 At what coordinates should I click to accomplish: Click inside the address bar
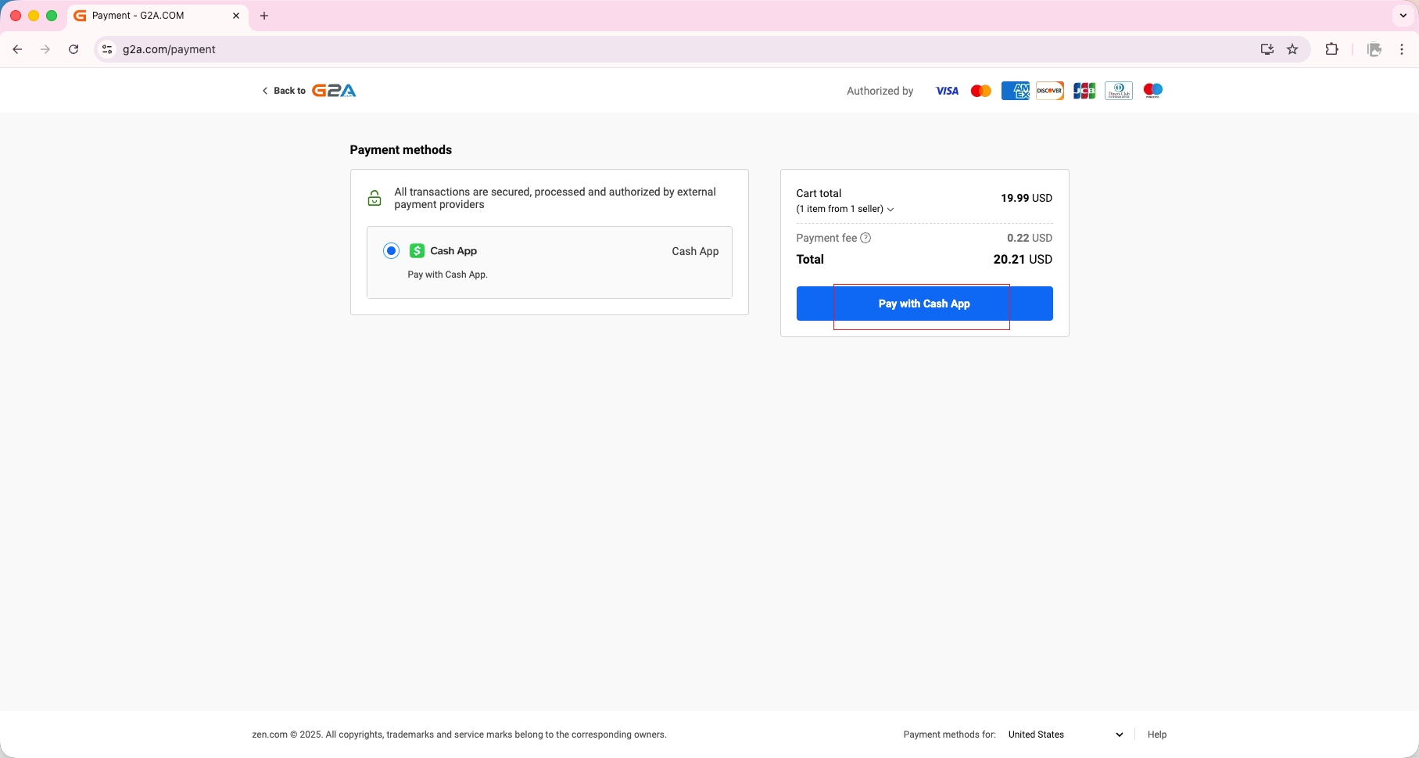(313, 49)
